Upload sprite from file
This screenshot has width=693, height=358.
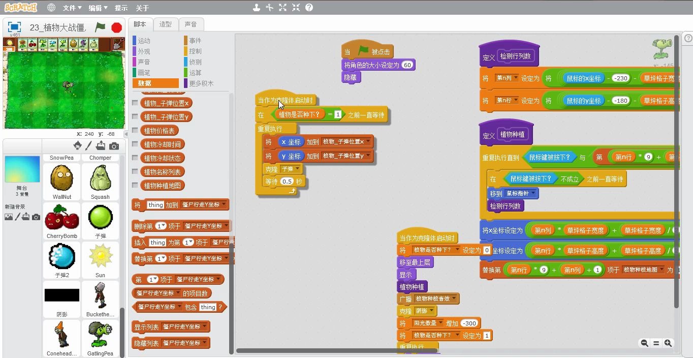(x=101, y=146)
